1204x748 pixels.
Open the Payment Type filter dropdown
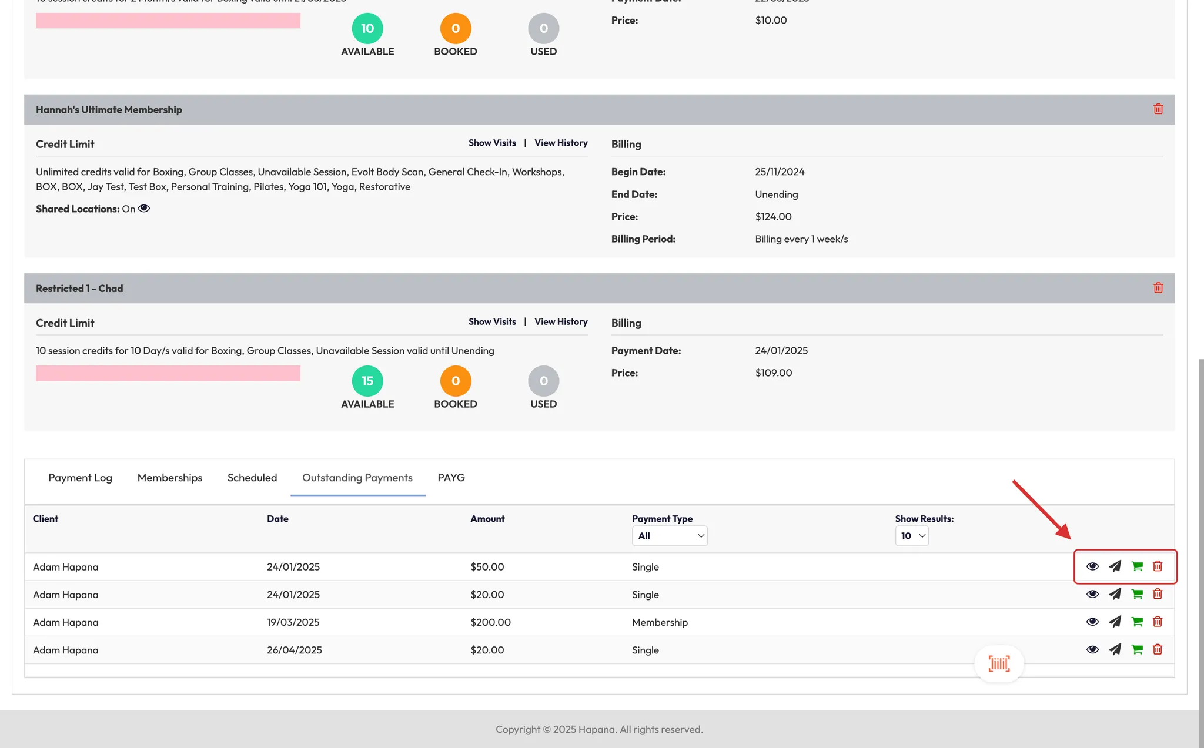[670, 536]
